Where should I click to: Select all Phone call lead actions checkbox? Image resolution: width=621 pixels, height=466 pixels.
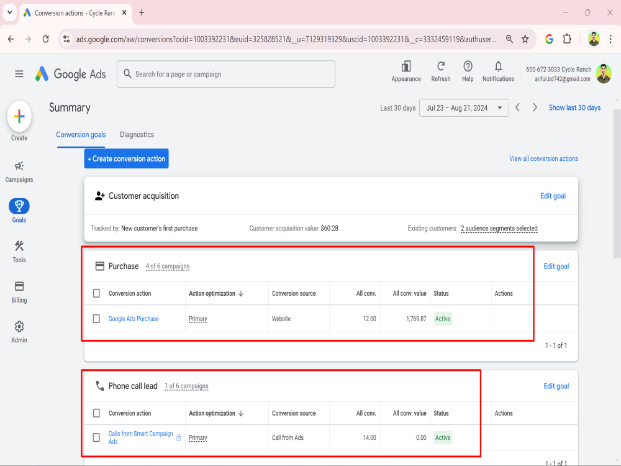click(x=96, y=413)
